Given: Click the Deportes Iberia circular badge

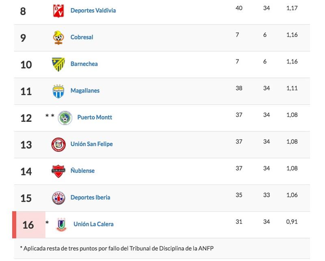Looking at the screenshot, I should click(58, 198).
